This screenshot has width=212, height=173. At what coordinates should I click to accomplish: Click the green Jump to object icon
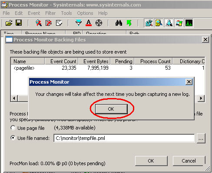pos(129,23)
